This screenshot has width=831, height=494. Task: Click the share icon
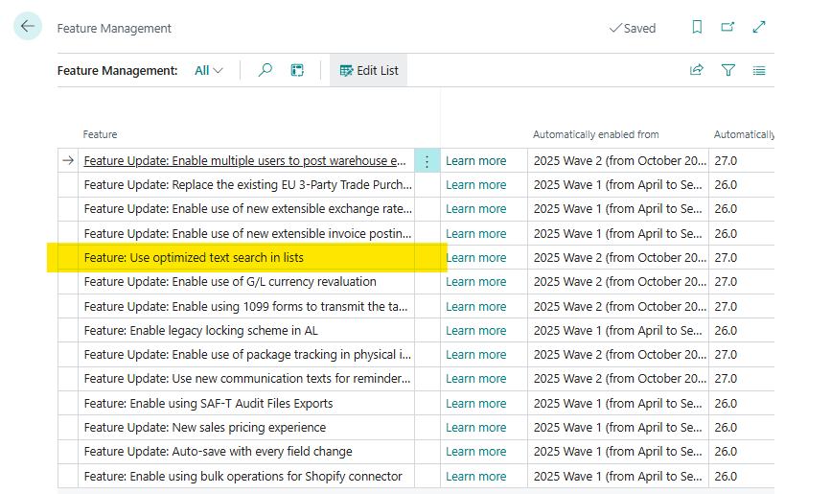[x=697, y=70]
